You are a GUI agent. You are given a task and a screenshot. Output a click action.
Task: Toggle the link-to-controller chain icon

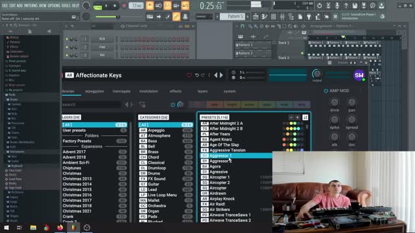pos(176,17)
